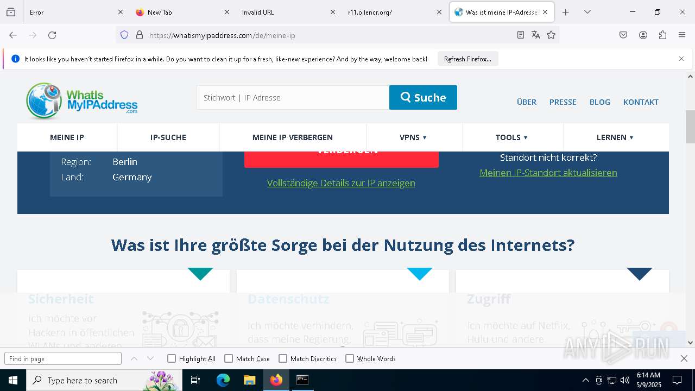Open the terminal window from taskbar
Screen dimensions: 695x391
[302, 380]
